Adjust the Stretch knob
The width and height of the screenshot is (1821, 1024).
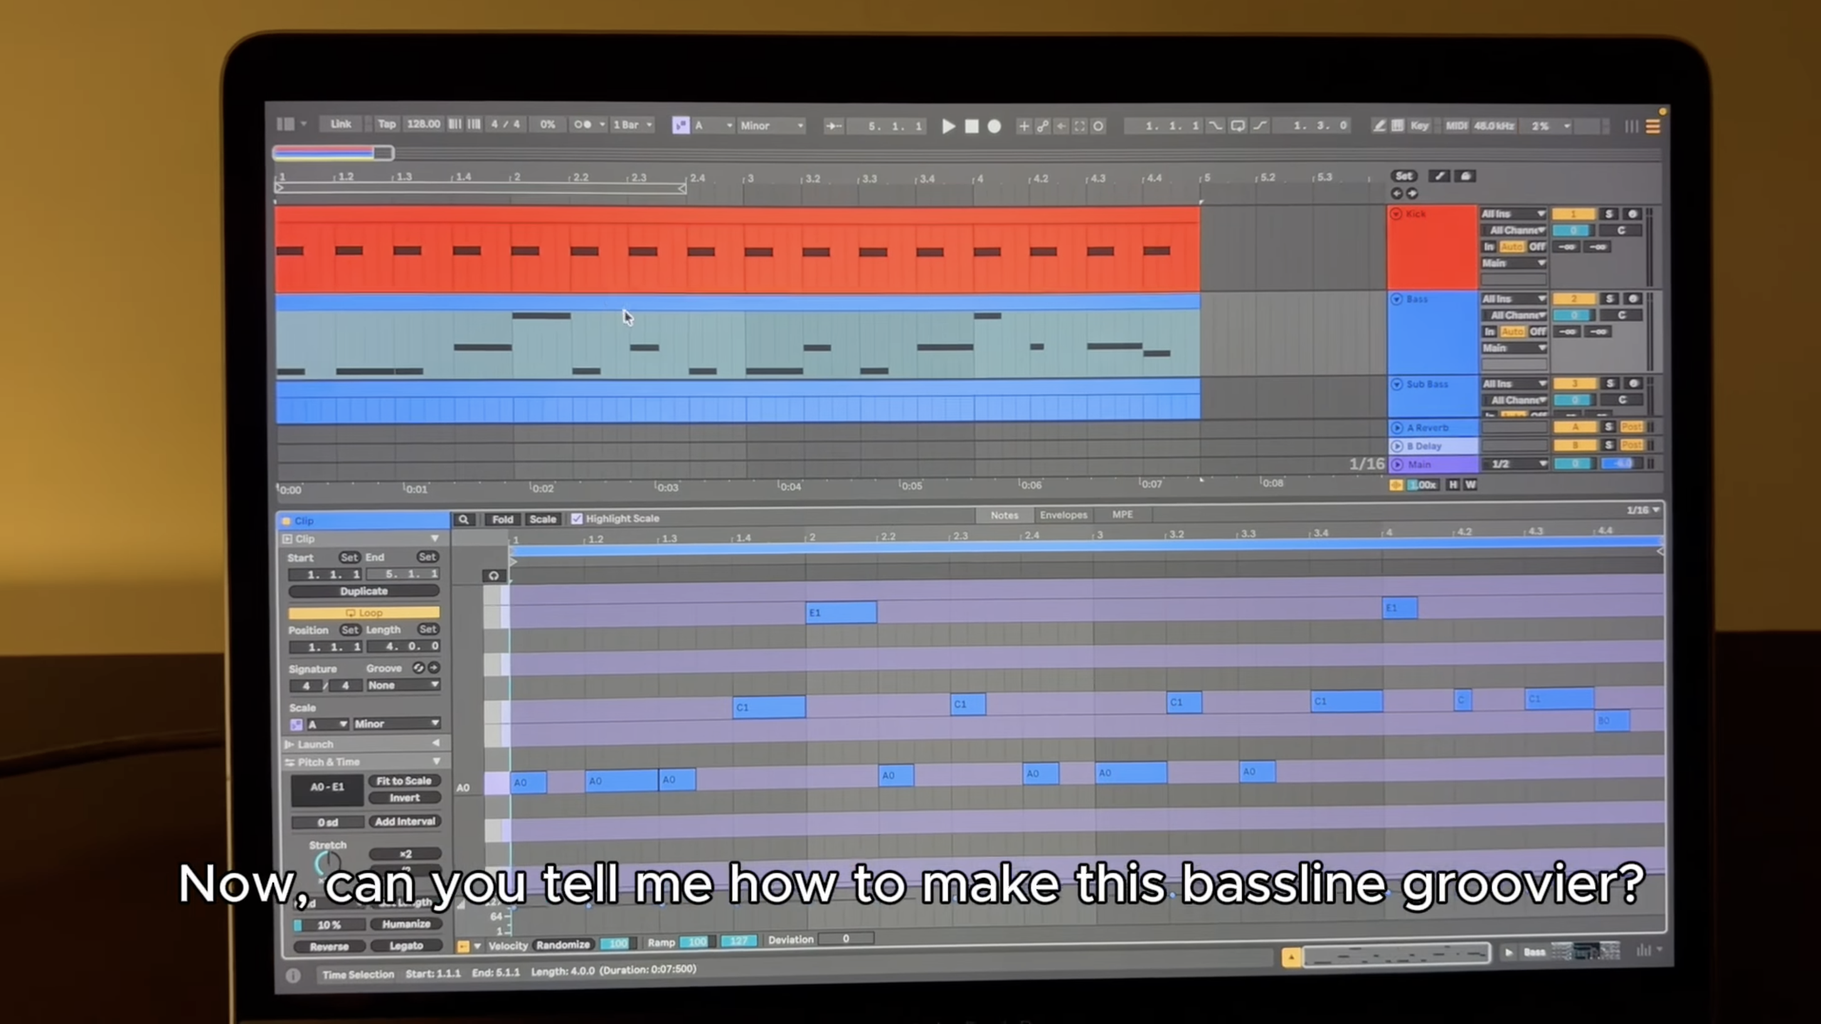pyautogui.click(x=327, y=862)
